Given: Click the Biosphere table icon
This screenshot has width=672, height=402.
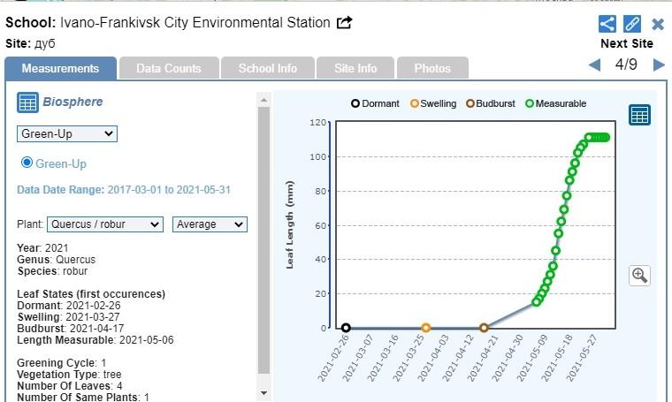Looking at the screenshot, I should tap(27, 102).
